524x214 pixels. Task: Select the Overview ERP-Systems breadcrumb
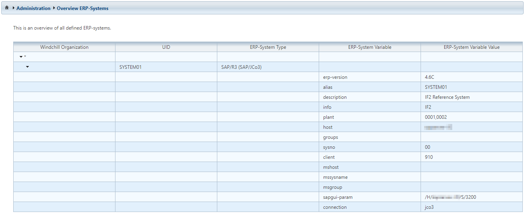(82, 8)
